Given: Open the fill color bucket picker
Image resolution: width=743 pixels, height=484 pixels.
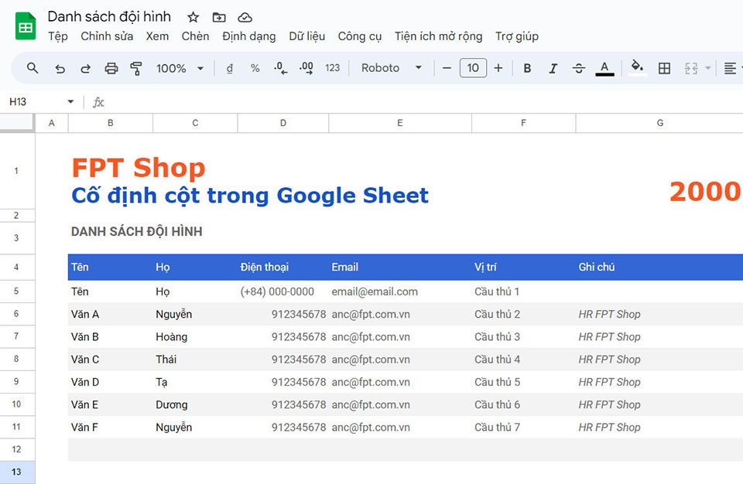Looking at the screenshot, I should 637,68.
